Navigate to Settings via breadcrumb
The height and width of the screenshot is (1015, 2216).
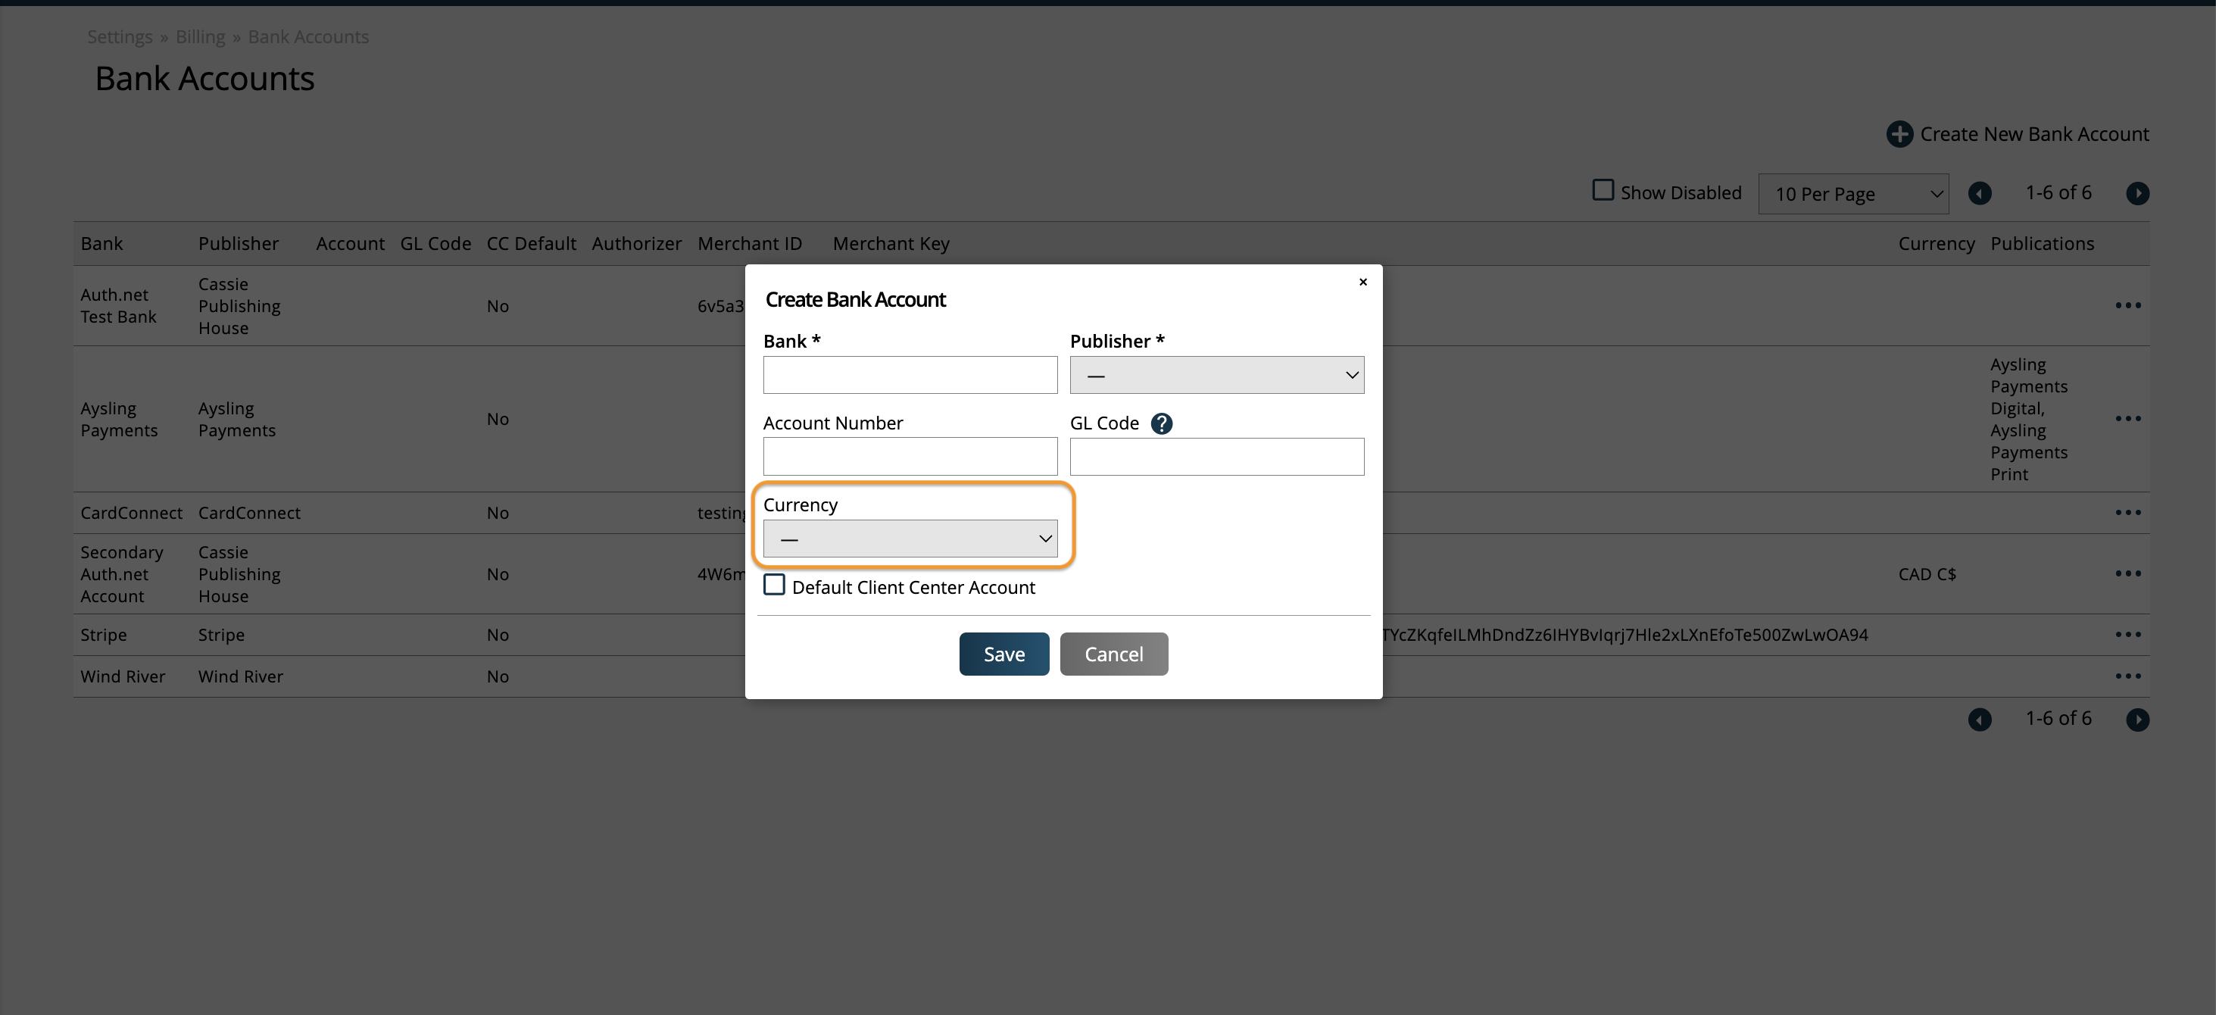pyautogui.click(x=119, y=36)
